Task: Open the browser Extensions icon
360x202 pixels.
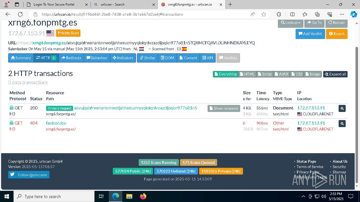Action: 279,14
